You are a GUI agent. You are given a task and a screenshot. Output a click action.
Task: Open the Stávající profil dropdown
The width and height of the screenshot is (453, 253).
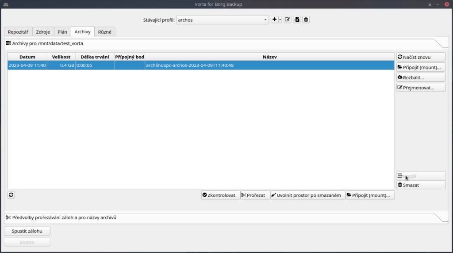(223, 20)
